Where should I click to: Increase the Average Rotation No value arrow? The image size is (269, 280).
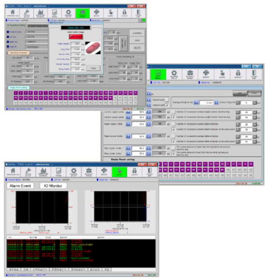[x=216, y=102]
